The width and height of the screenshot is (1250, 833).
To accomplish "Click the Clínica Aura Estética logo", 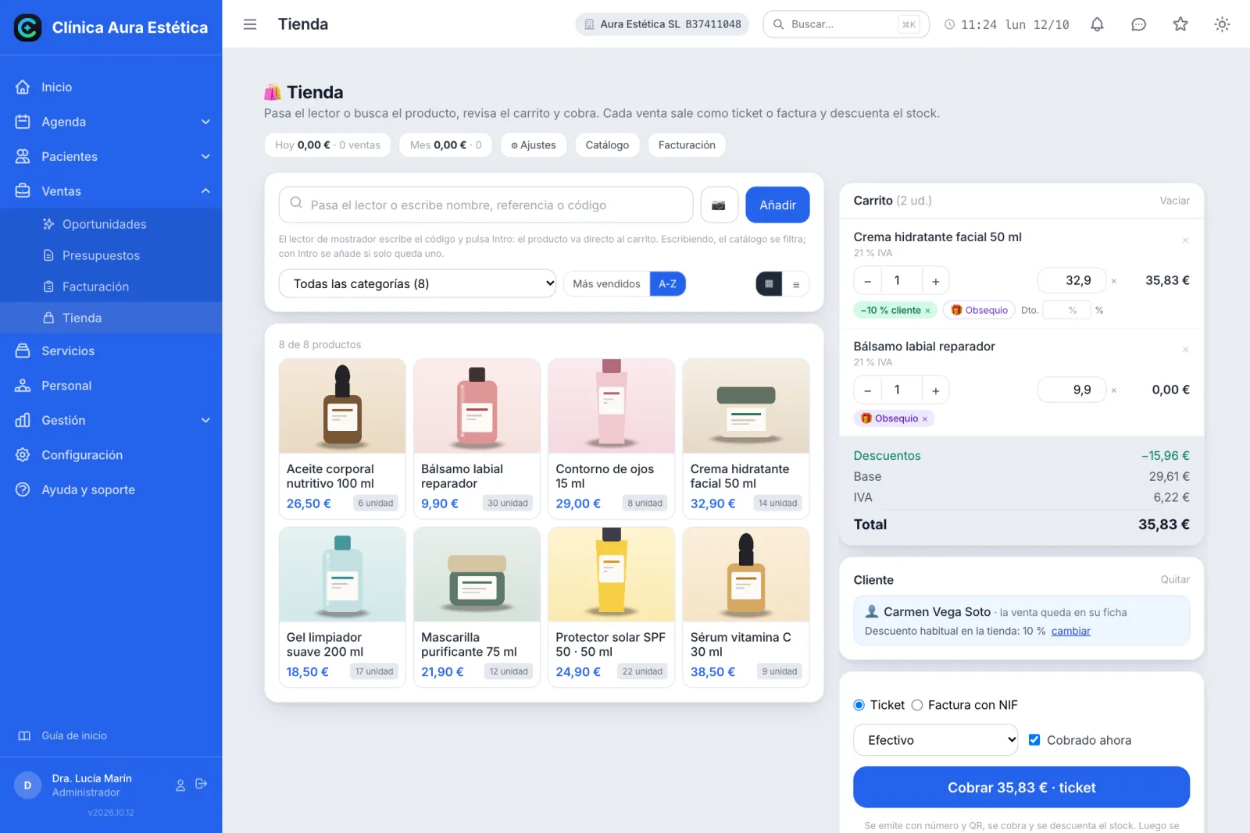I will pos(28,27).
